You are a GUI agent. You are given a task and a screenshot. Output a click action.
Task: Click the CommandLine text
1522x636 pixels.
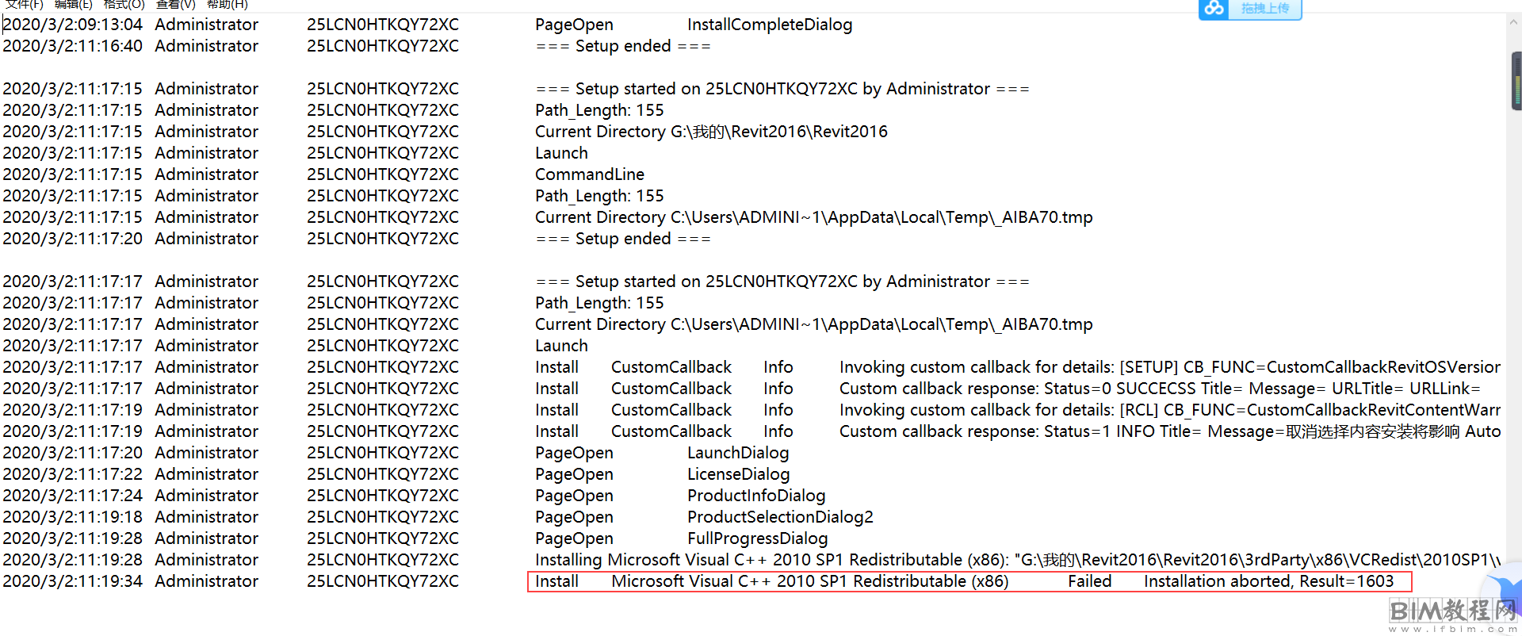pyautogui.click(x=590, y=174)
